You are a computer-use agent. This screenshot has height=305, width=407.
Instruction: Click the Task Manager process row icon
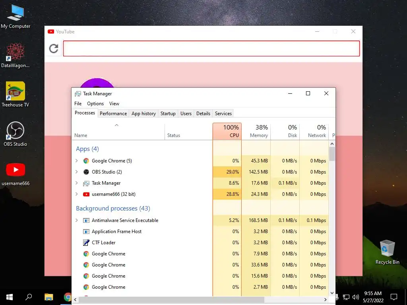pos(86,183)
